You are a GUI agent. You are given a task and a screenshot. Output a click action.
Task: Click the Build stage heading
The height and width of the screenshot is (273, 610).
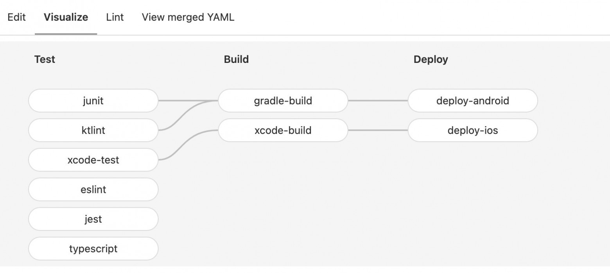(x=236, y=59)
